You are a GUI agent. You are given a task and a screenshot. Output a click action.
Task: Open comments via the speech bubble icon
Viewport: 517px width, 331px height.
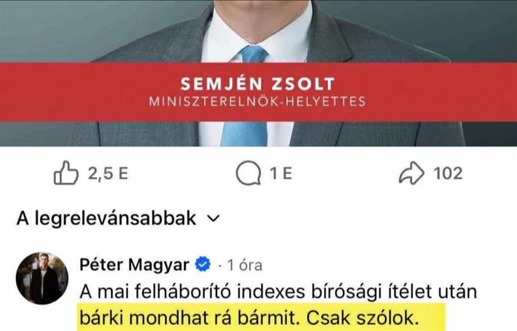[248, 173]
